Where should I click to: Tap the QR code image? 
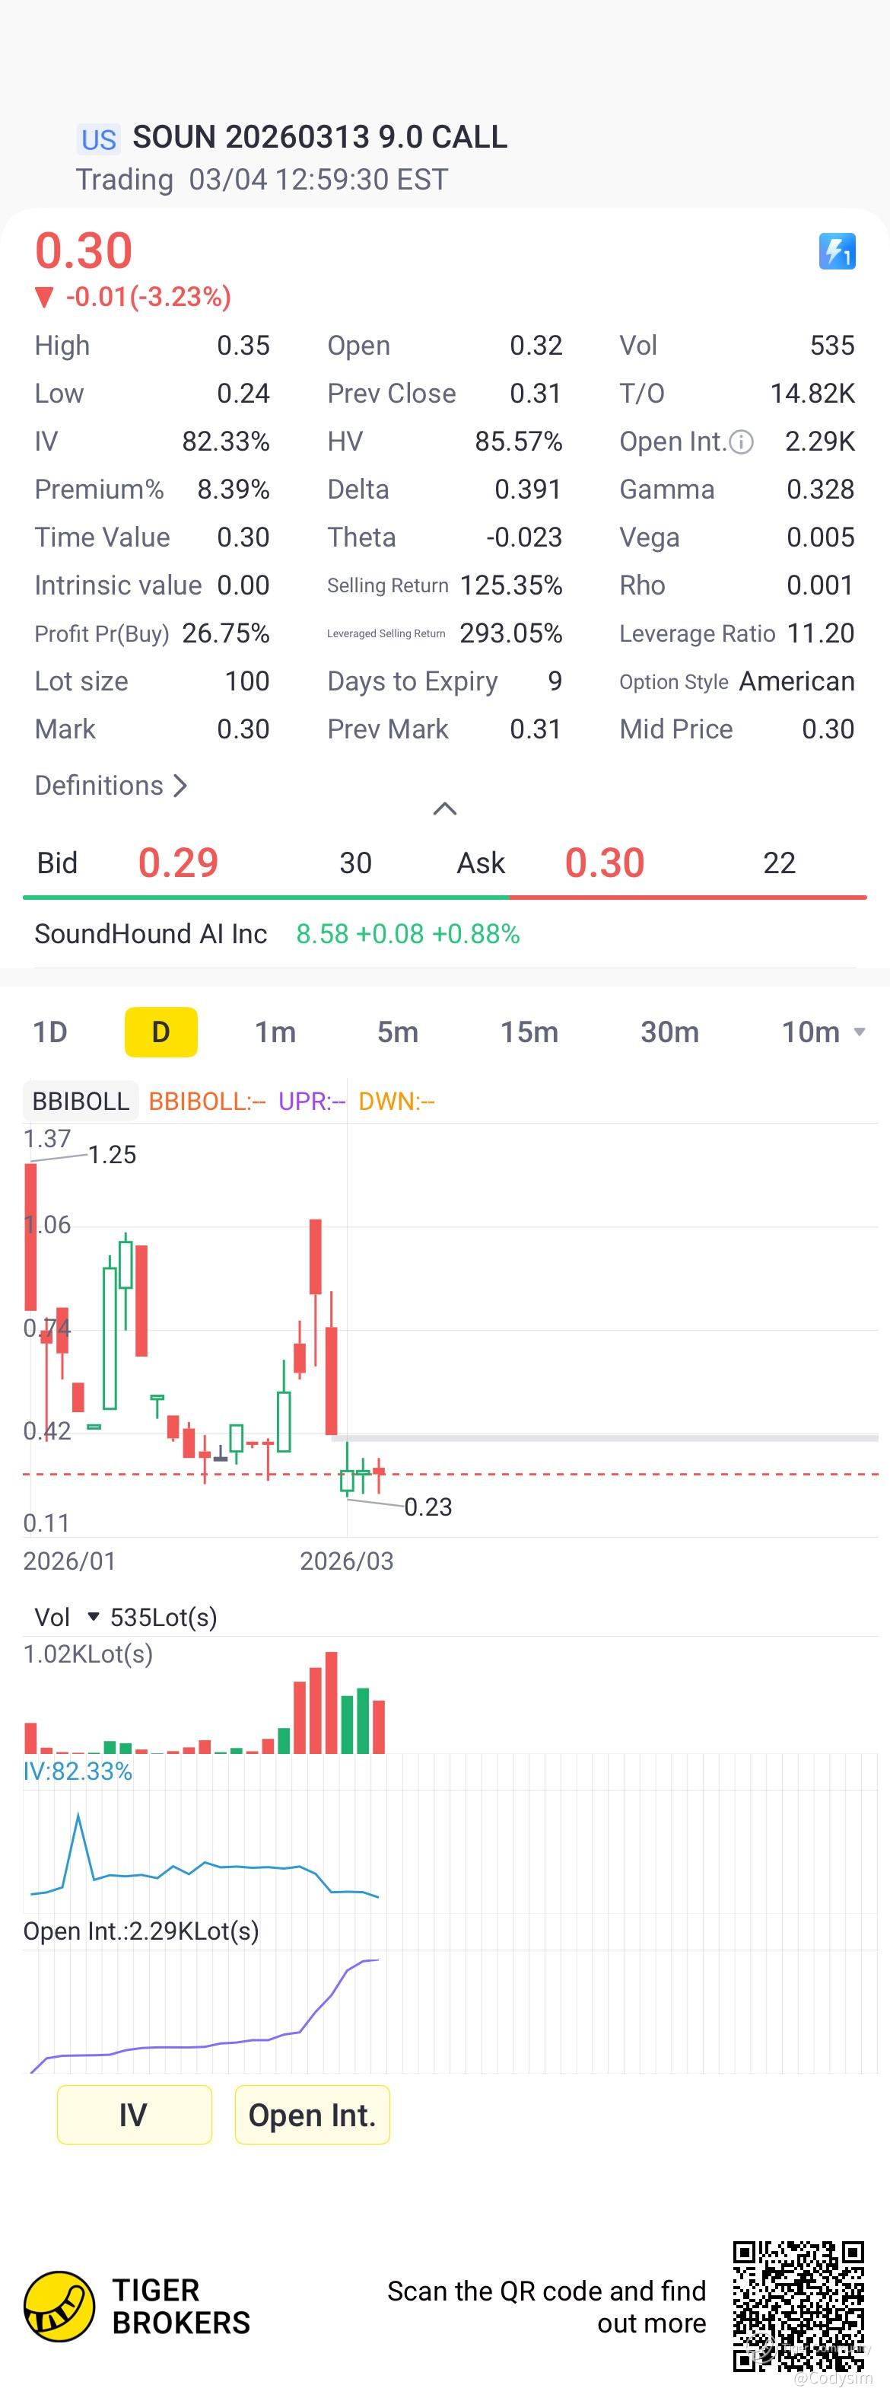point(798,2305)
